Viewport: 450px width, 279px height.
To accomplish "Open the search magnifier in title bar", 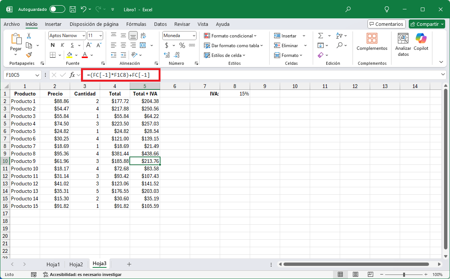I will pyautogui.click(x=348, y=9).
